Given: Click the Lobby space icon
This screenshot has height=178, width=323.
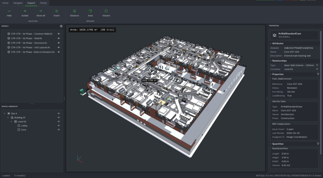Looking at the screenshot, I should pyautogui.click(x=19, y=125).
